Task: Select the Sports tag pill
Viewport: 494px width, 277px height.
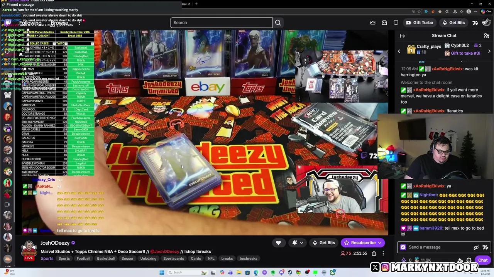Action: pyautogui.click(x=64, y=259)
